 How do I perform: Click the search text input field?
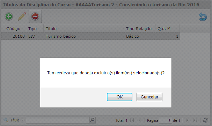click(x=58, y=120)
